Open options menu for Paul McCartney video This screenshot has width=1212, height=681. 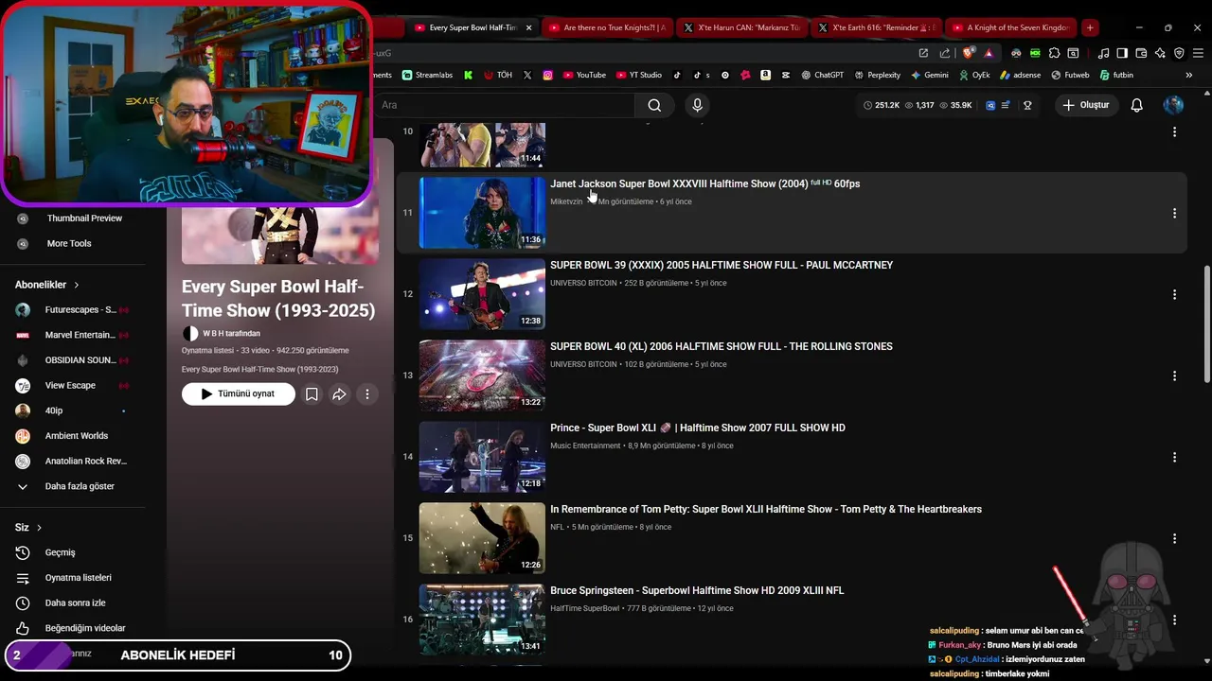pos(1174,294)
